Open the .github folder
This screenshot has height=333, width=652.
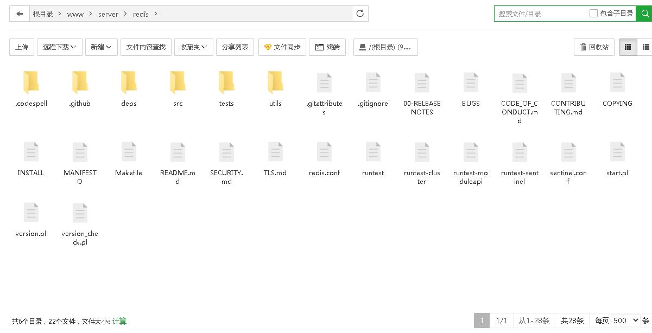[x=80, y=82]
